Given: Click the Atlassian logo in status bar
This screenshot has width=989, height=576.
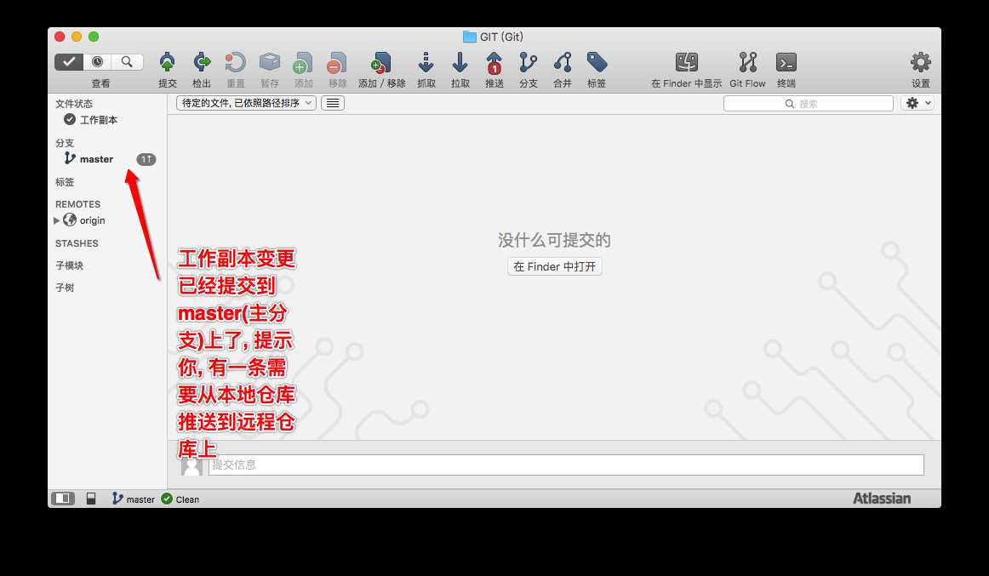Looking at the screenshot, I should click(882, 499).
